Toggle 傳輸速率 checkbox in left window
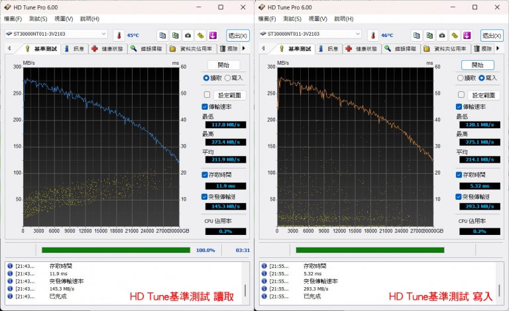 click(x=205, y=107)
